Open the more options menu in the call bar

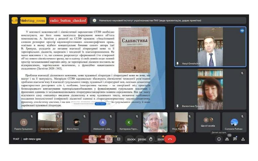click(161, 139)
